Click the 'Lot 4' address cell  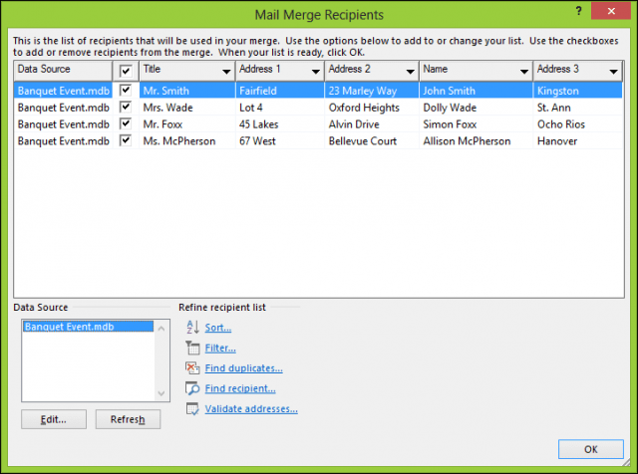tap(280, 108)
